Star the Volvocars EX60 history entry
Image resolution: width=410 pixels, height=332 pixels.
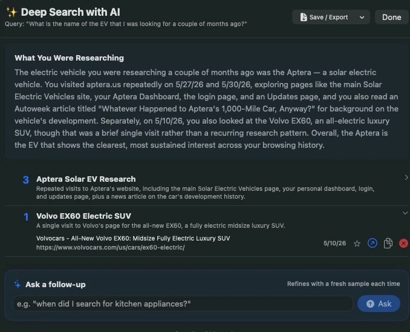point(357,244)
